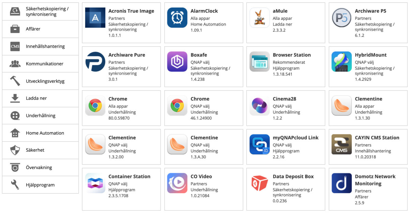Click the CAYIN CMS Station title
The height and width of the screenshot is (213, 409).
point(377,138)
